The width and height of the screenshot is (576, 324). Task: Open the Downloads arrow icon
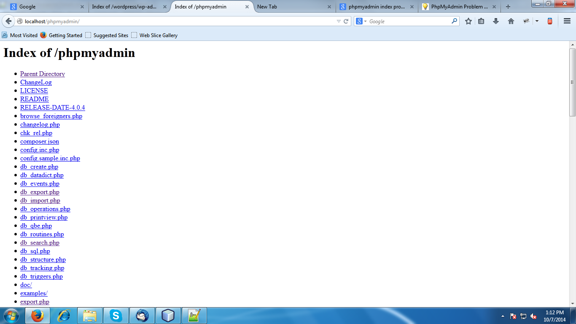(x=496, y=21)
